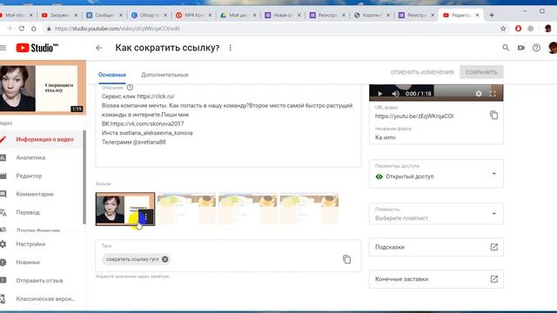Screen dimensions: 557x313
Task: Open the help question mark icon in header
Action: point(536,48)
